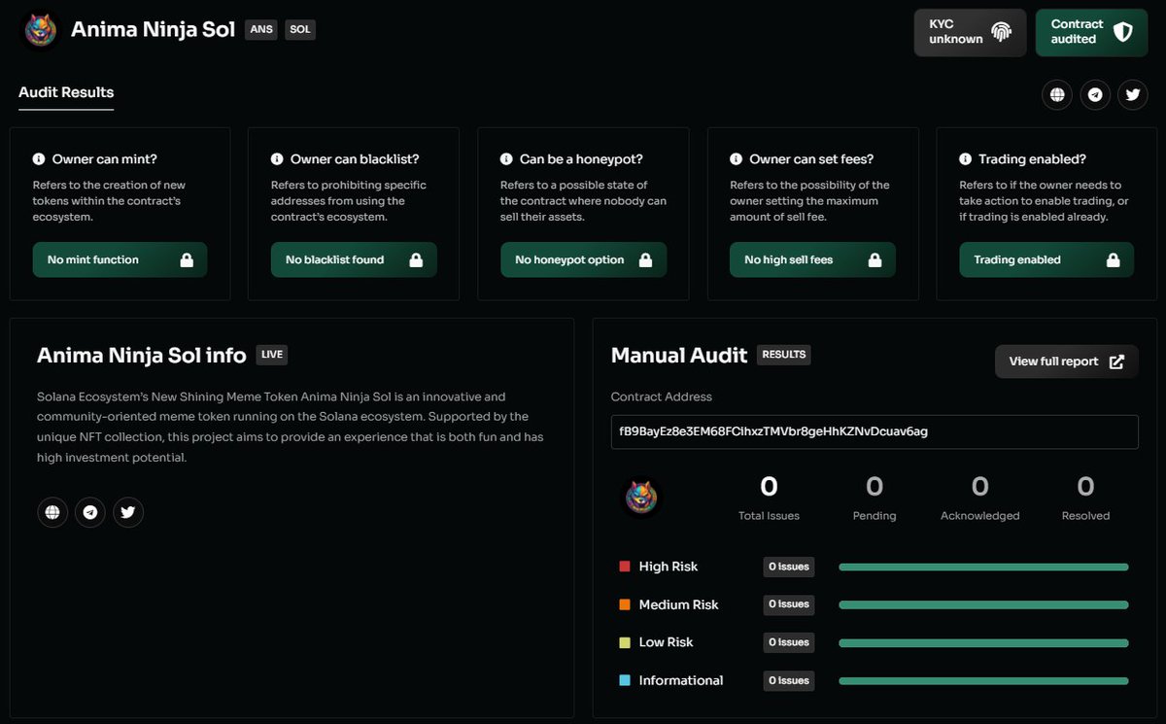Click the fingerprint icon on KYC unknown
The height and width of the screenshot is (724, 1166).
1001,32
